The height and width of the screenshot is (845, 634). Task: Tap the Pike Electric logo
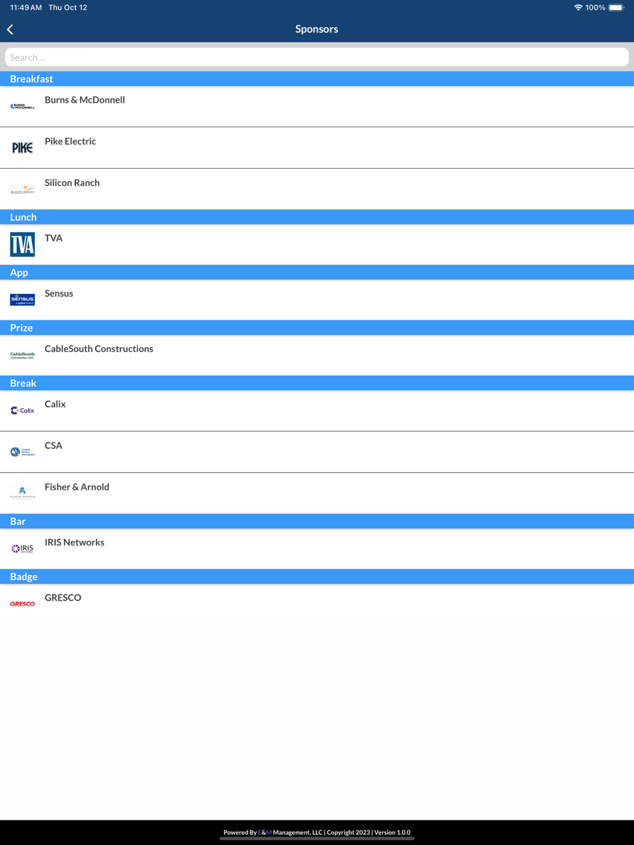(x=22, y=148)
